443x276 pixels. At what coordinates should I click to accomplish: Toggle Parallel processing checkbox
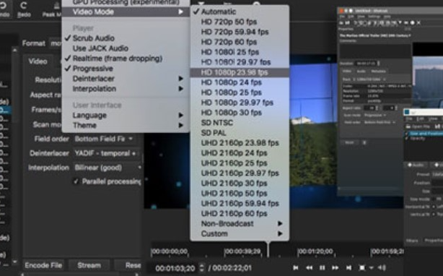76,181
